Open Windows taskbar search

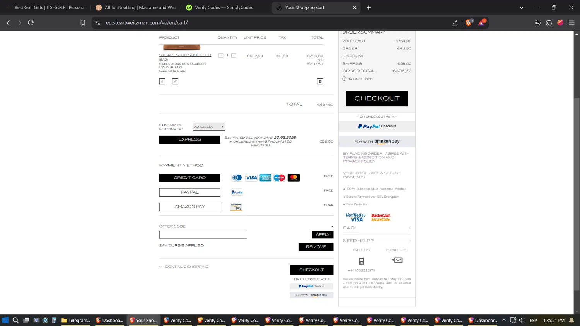click(x=15, y=320)
